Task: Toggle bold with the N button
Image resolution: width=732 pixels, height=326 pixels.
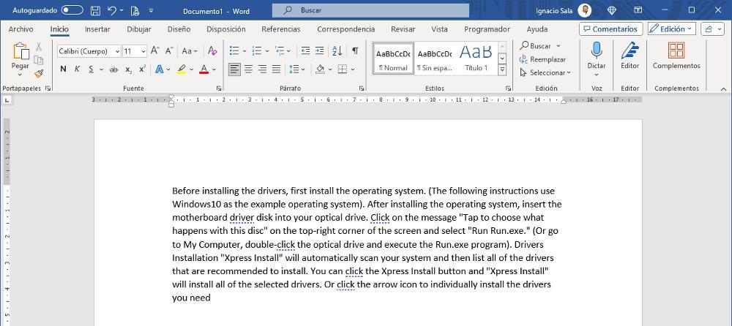Action: 63,69
